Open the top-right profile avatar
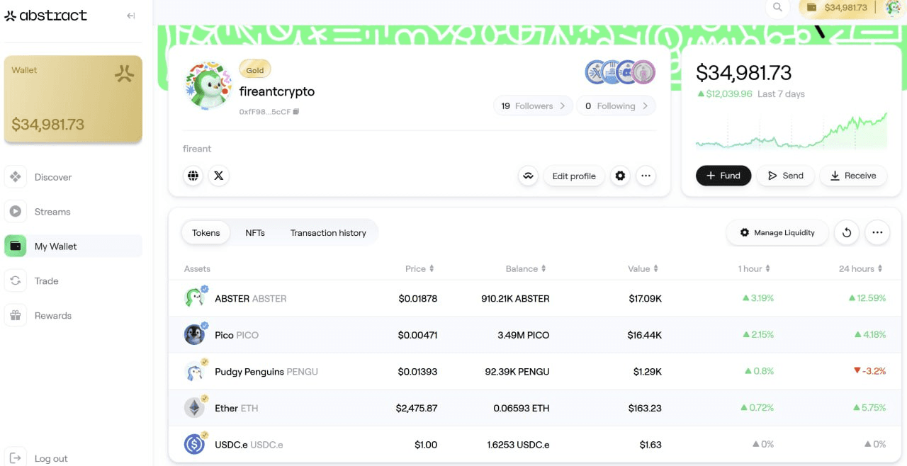This screenshot has height=466, width=907. tap(893, 7)
